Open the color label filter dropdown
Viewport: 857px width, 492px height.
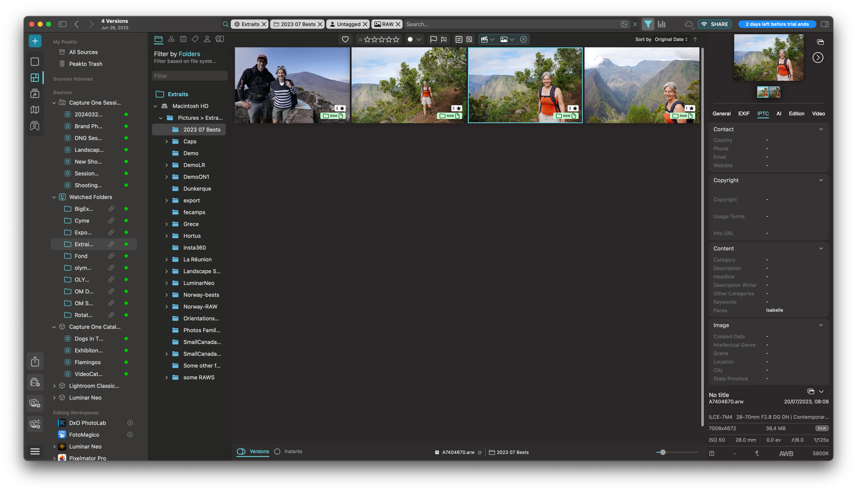click(414, 39)
